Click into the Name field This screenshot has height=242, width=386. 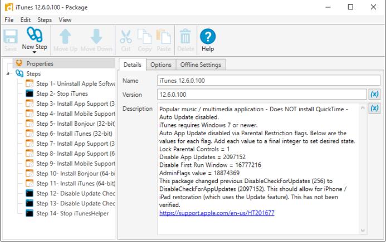[268, 81]
